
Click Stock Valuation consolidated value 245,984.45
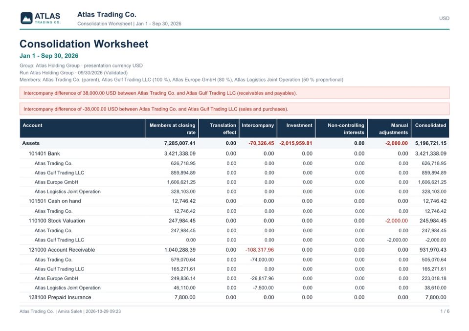(433, 221)
